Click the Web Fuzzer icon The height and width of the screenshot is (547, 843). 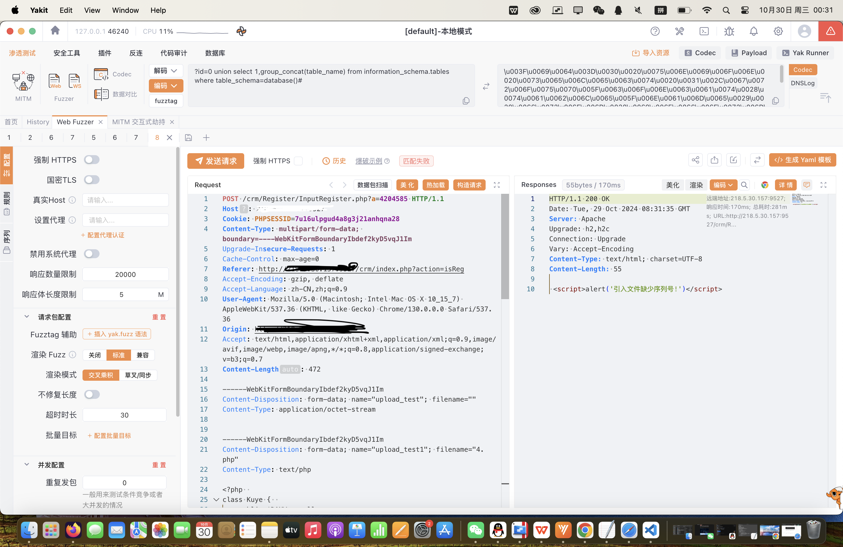(54, 81)
